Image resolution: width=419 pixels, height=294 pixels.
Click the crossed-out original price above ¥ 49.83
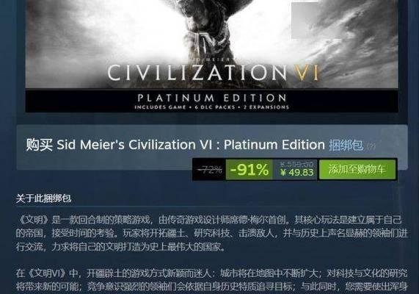[296, 163]
